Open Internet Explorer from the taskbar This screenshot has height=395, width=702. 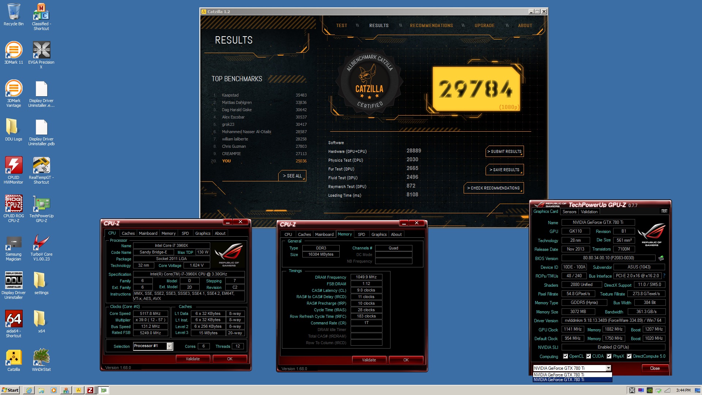[x=29, y=390]
